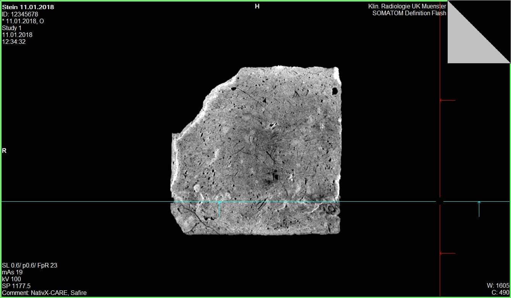Click the Comment: NativX-CARE, Safire line
The height and width of the screenshot is (298, 511).
pos(44,293)
